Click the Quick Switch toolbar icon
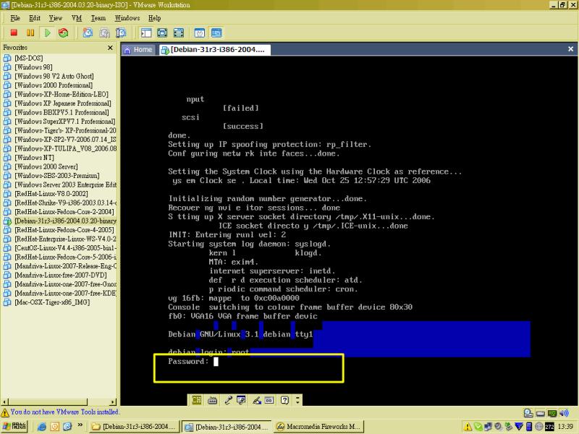Screen dimensions: 579x434 pyautogui.click(x=179, y=33)
